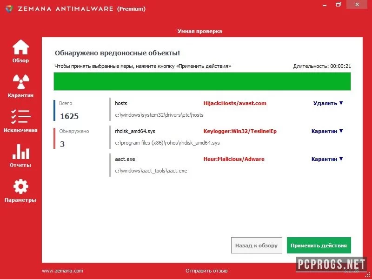Click the Назад к обзору button

(x=257, y=246)
